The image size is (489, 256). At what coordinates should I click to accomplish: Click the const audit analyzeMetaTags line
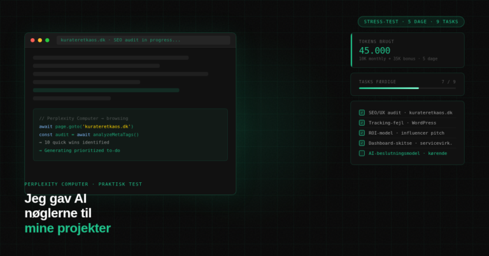pyautogui.click(x=89, y=135)
